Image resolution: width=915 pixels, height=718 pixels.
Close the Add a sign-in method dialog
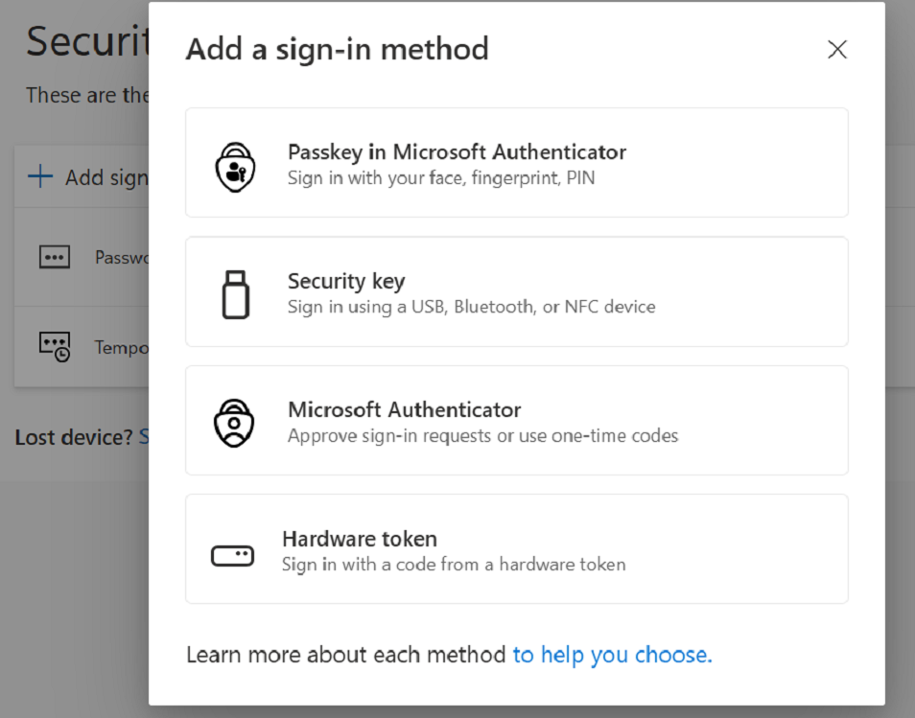[x=836, y=50]
